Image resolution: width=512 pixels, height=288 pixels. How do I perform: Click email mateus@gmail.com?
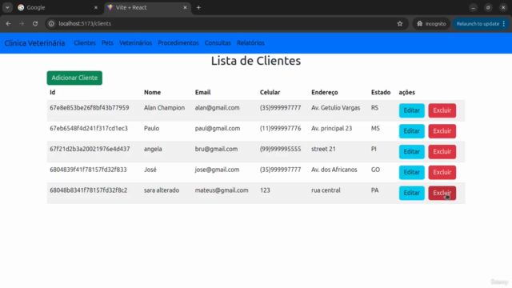(x=222, y=190)
